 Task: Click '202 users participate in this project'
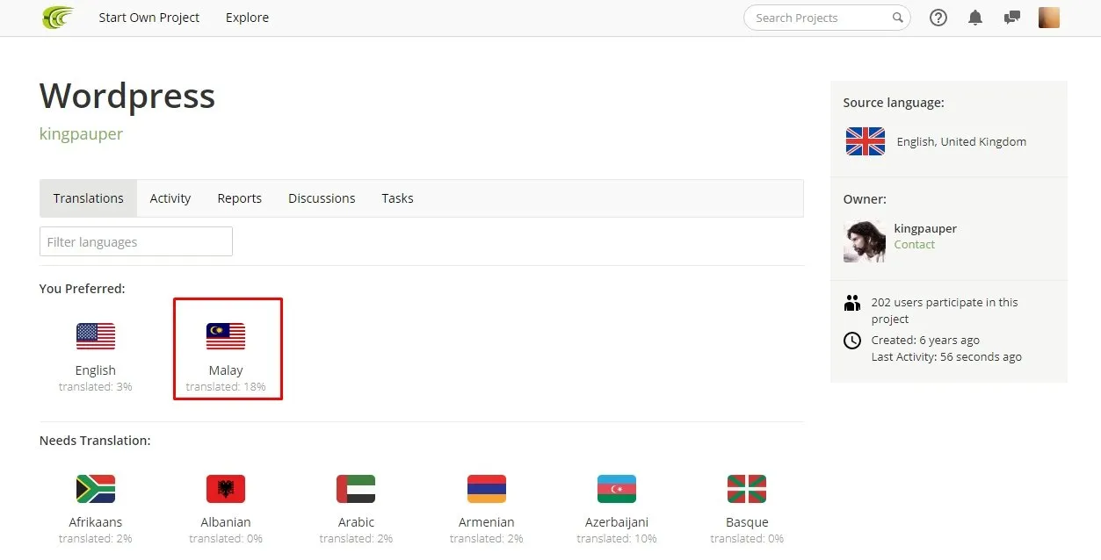tap(945, 311)
